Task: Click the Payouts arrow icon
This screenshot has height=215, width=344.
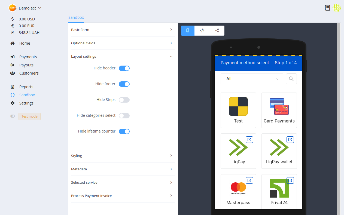Action: [13, 65]
